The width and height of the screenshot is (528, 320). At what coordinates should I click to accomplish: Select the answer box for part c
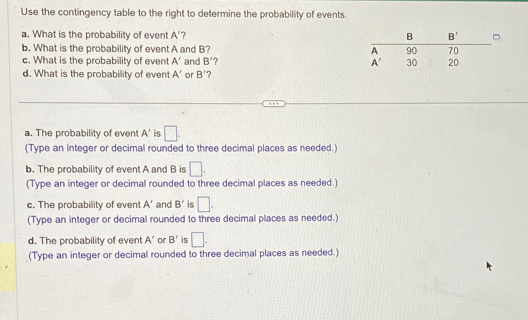(x=204, y=204)
